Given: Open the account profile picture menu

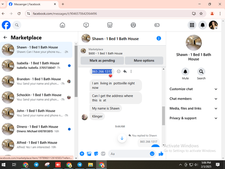Looking at the screenshot, I should pos(213,25).
